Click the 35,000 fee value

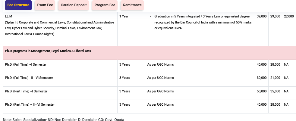(275, 91)
